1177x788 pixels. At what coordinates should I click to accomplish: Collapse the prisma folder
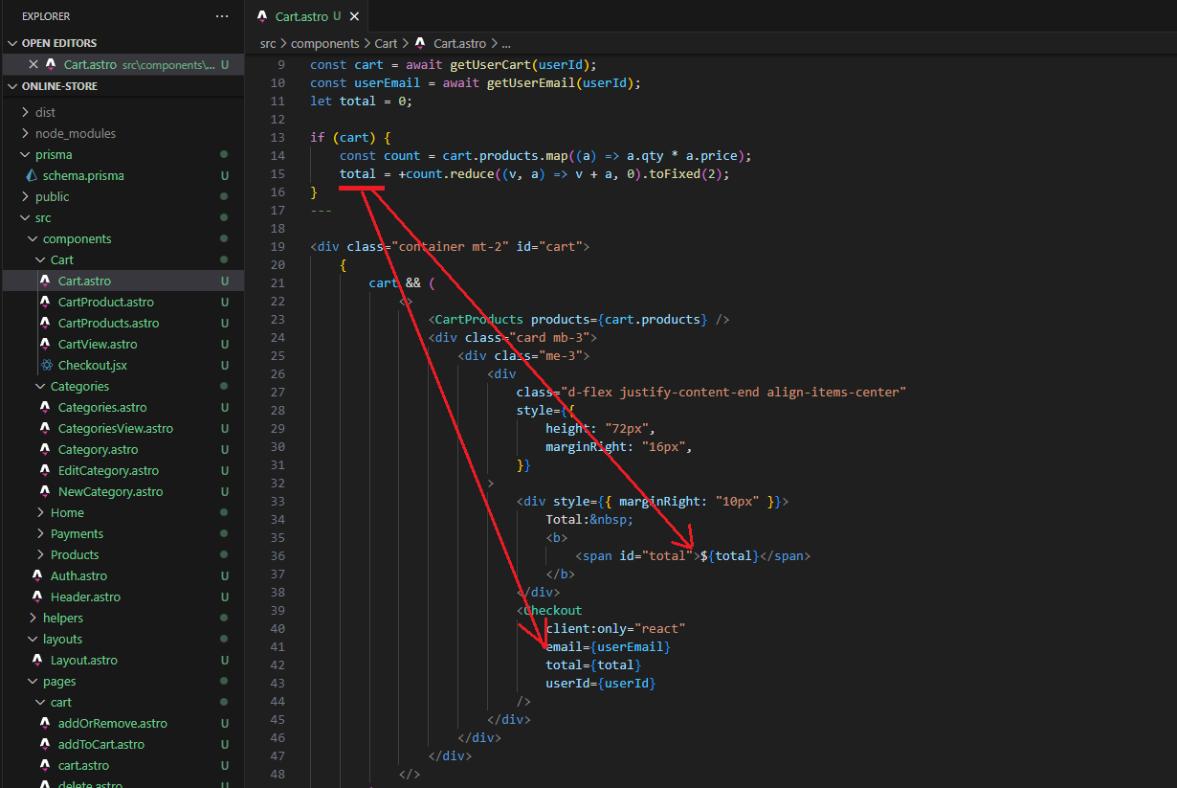pos(53,154)
